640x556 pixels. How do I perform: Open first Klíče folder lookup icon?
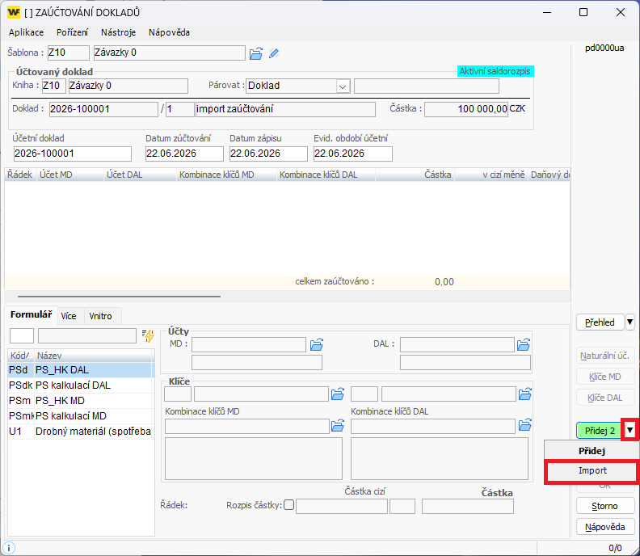[x=338, y=394]
